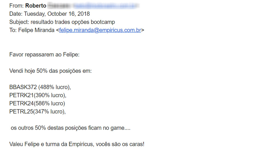The width and height of the screenshot is (257, 157).
Task: Click the PETRK21 option ticker
Action: [21, 95]
